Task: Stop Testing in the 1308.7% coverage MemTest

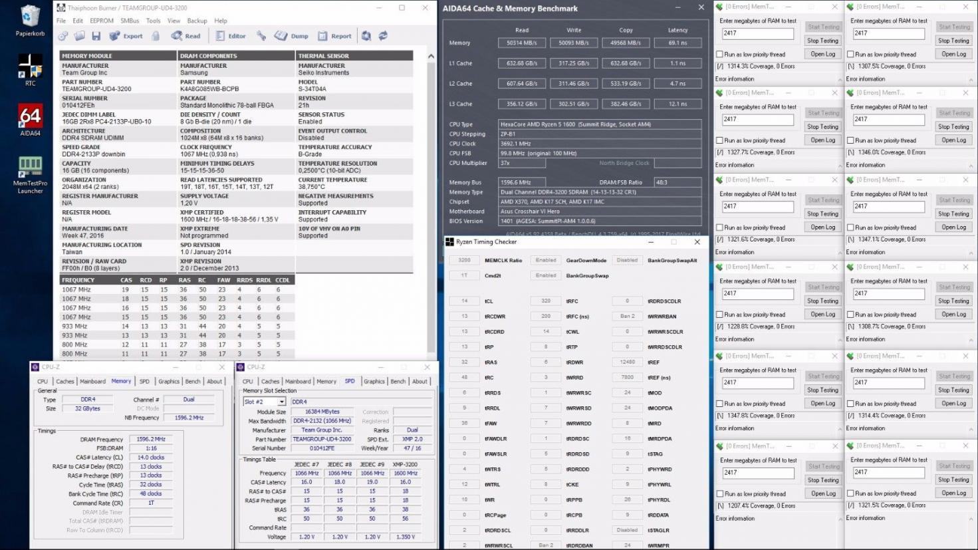Action: pyautogui.click(x=953, y=301)
